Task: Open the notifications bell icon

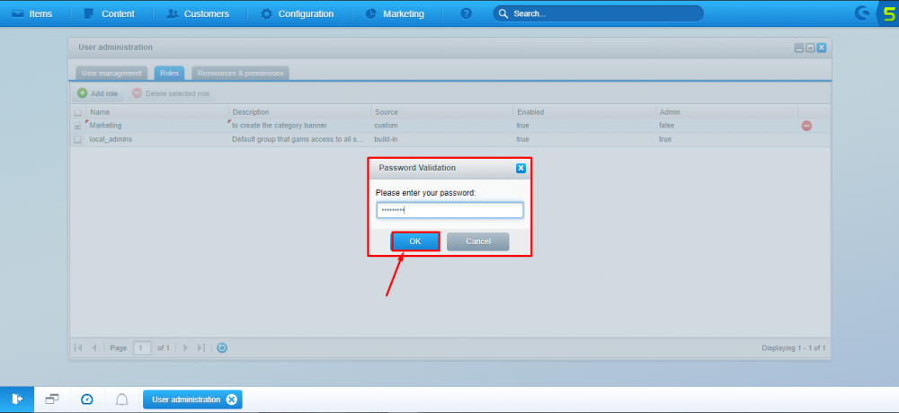Action: (121, 400)
